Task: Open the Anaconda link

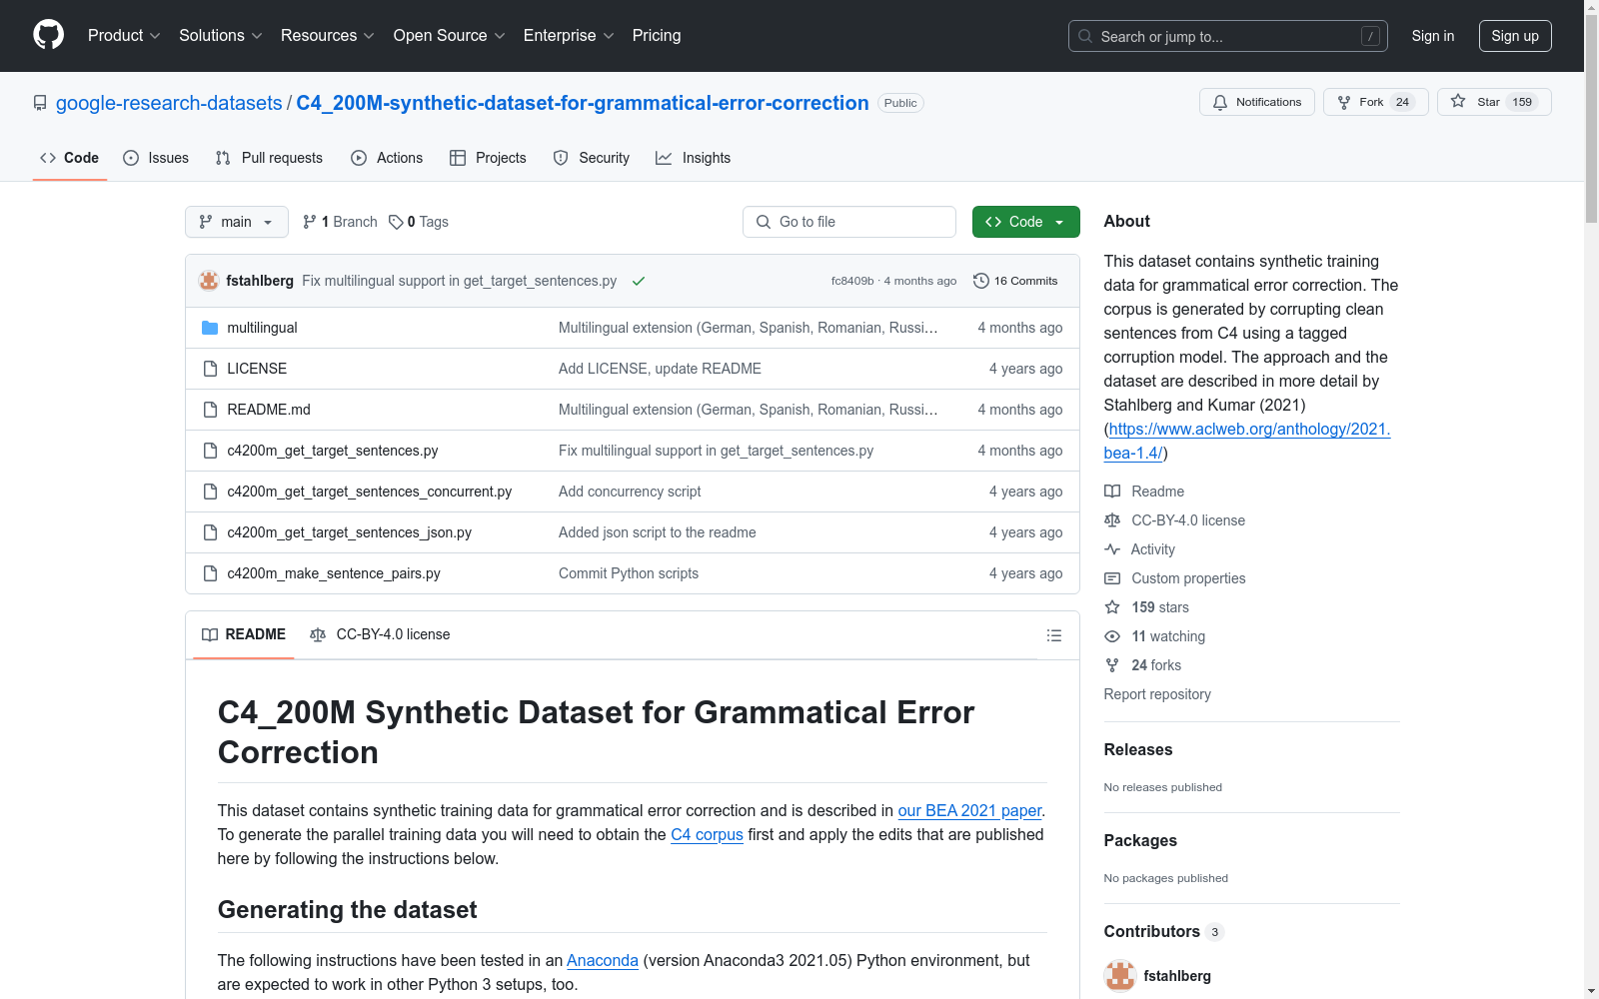Action: point(603,961)
